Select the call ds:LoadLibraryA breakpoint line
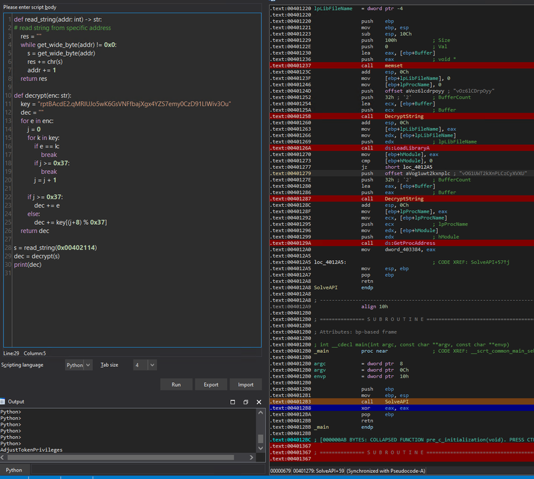534x479 pixels. click(x=402, y=148)
